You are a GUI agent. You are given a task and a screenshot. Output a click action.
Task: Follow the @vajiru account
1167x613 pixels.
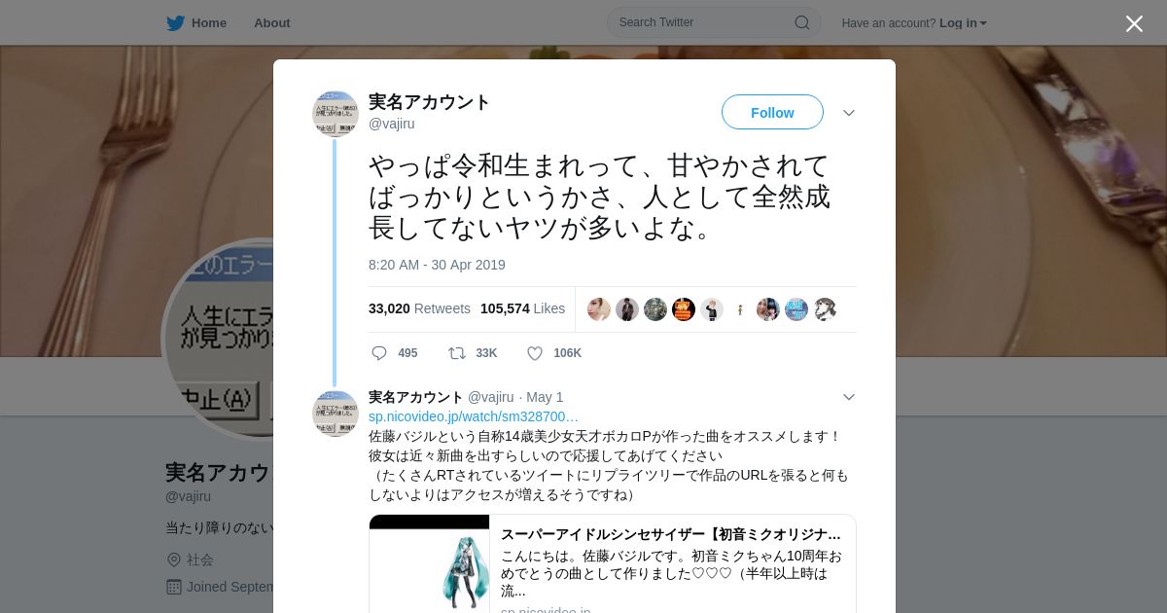[772, 113]
